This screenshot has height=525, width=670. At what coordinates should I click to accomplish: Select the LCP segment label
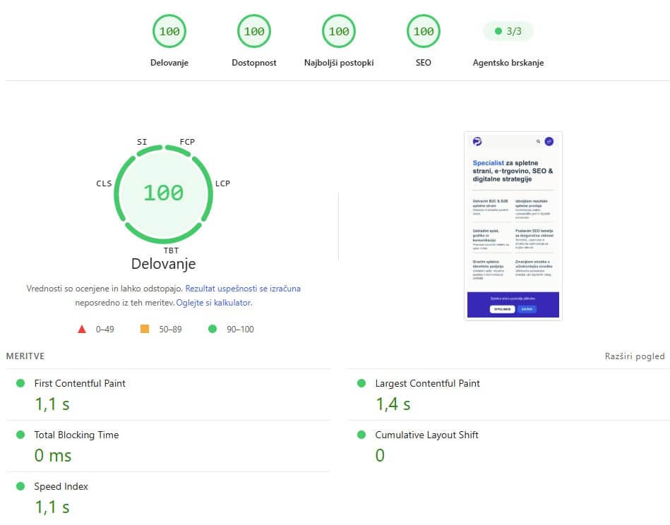click(x=222, y=183)
